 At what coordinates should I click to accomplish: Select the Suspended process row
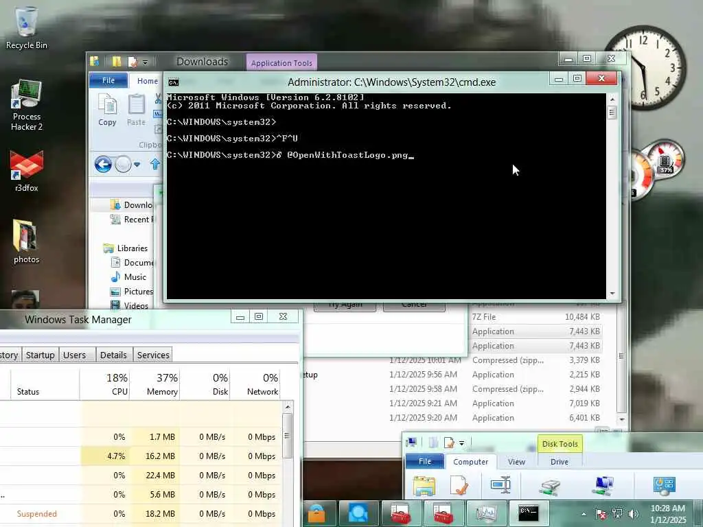[141, 513]
